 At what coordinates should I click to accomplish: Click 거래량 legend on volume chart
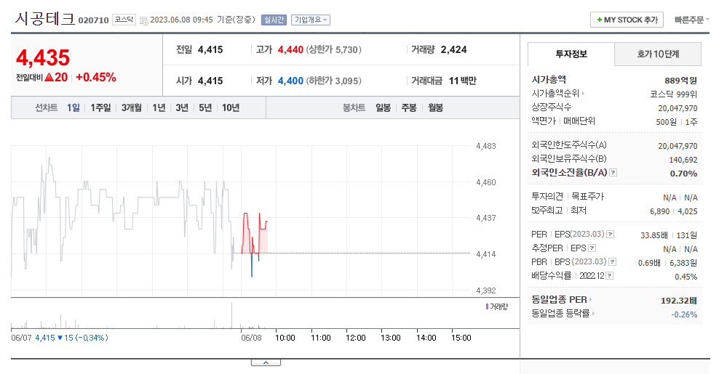[496, 306]
